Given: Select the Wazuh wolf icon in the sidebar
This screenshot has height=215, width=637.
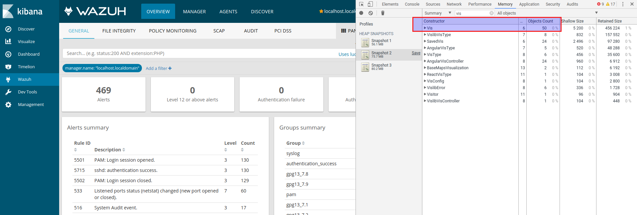Looking at the screenshot, I should 8,79.
